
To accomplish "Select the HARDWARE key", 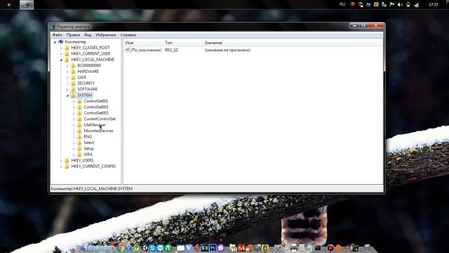I will point(88,72).
